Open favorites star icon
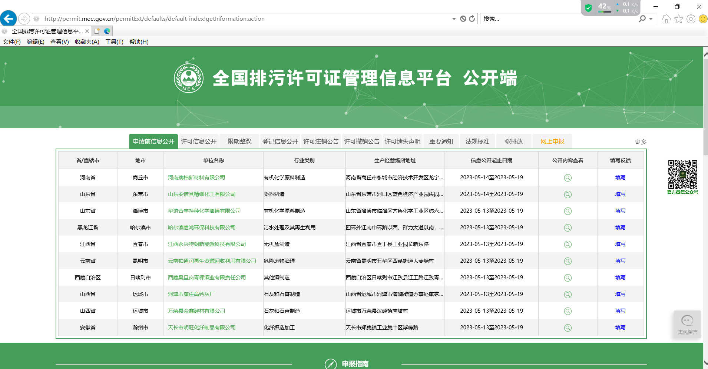708x369 pixels. tap(678, 19)
